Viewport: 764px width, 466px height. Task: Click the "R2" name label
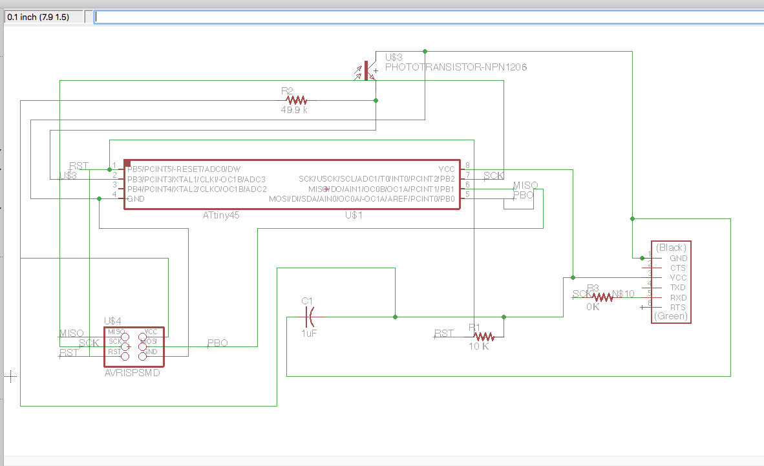287,91
